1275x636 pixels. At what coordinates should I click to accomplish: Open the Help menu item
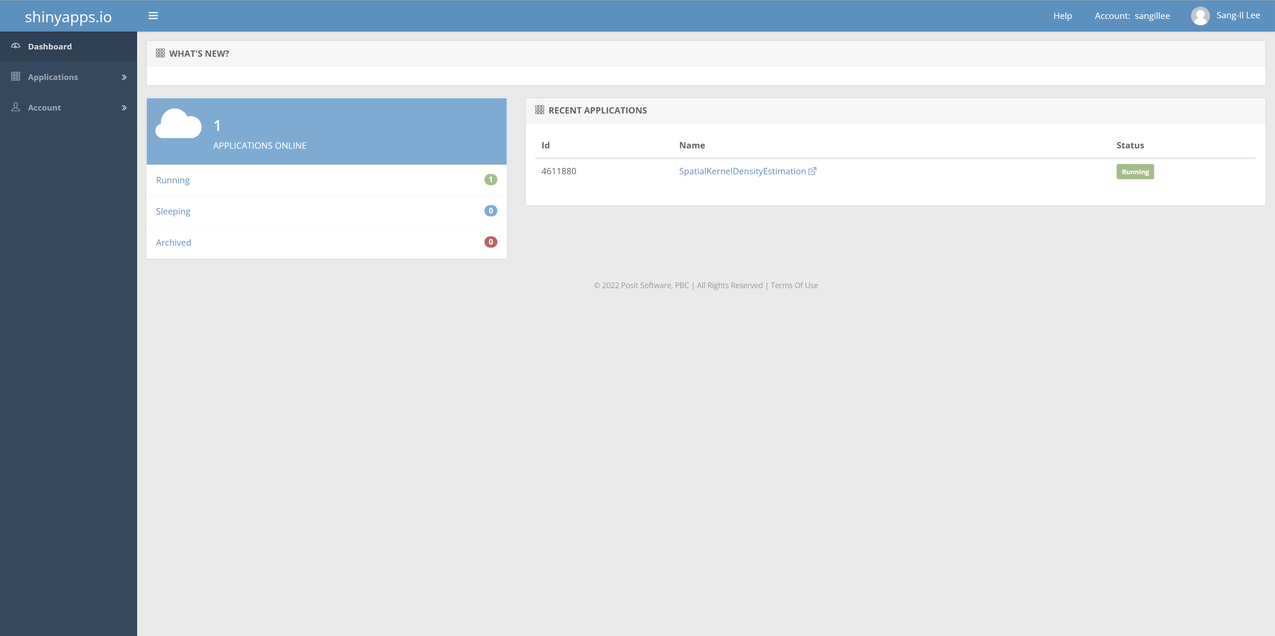point(1062,16)
